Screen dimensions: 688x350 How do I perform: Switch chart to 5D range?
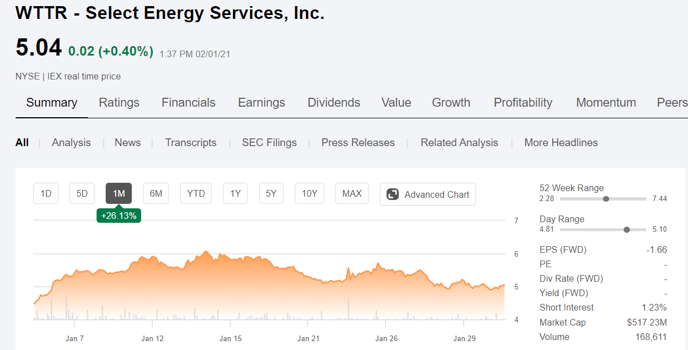[x=82, y=193]
